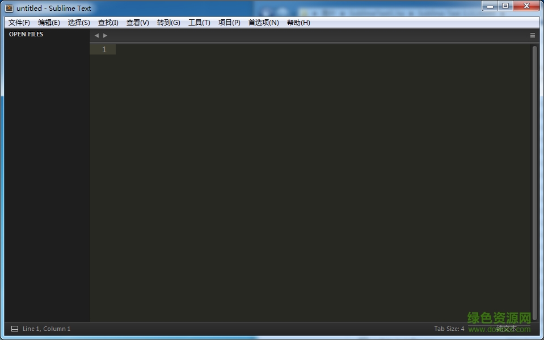Click the next file navigation arrow

click(104, 35)
